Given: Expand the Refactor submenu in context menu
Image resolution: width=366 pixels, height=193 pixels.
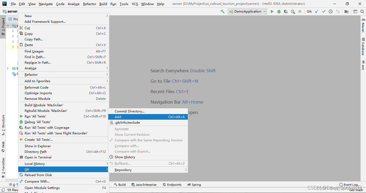Looking at the screenshot, I should pos(64,75).
